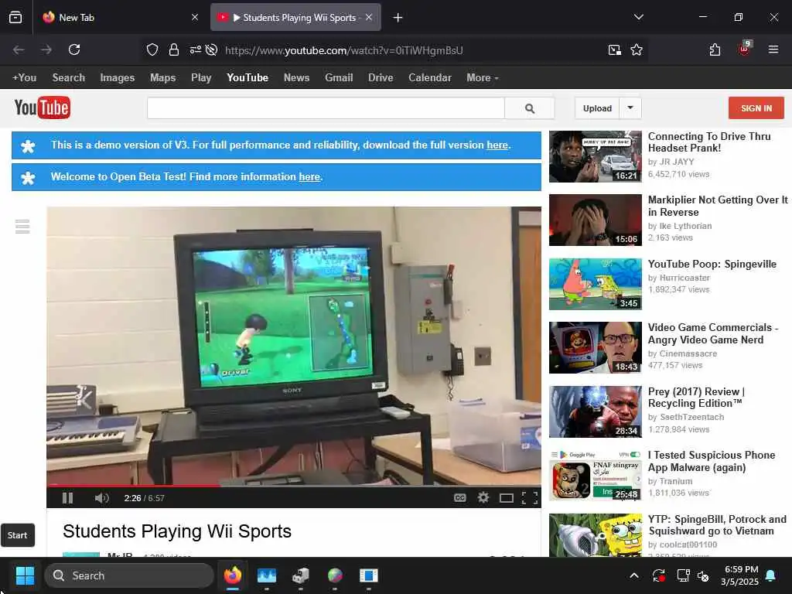
Task: Open Firefox tracking protection shield
Action: [152, 49]
